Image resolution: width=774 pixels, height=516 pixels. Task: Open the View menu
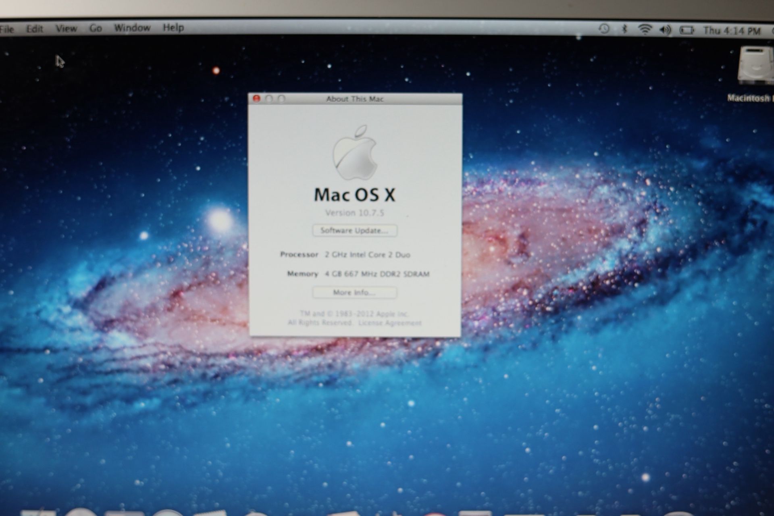[x=66, y=29]
